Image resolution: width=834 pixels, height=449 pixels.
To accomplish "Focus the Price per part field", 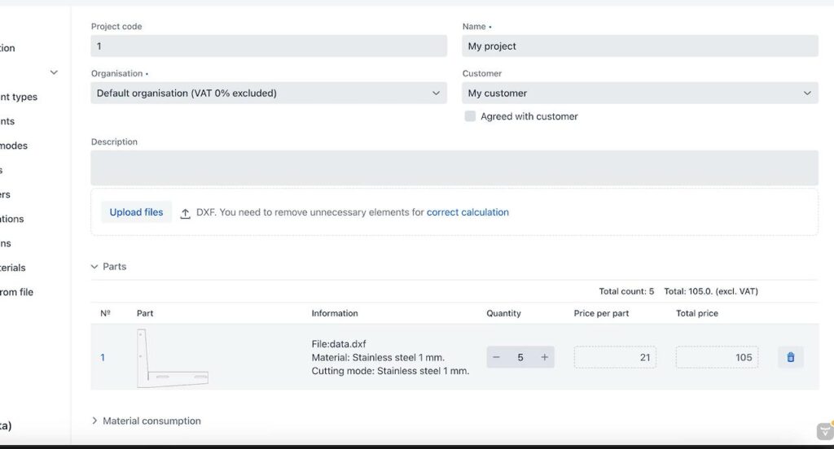I will [x=614, y=357].
